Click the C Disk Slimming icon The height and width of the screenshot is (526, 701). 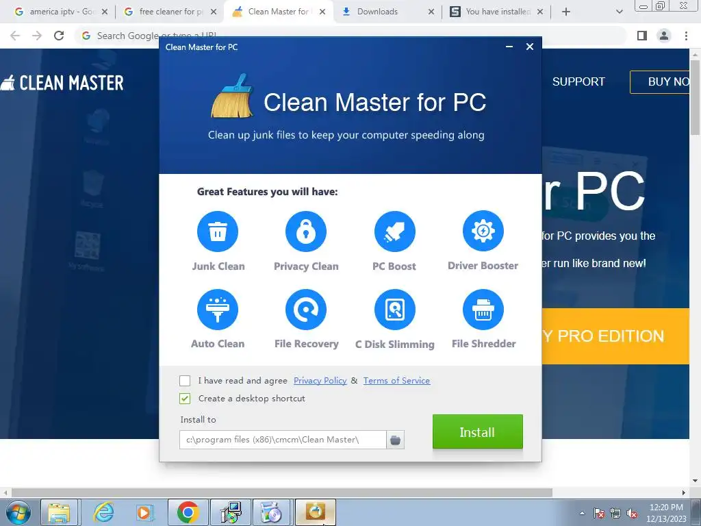coord(395,310)
